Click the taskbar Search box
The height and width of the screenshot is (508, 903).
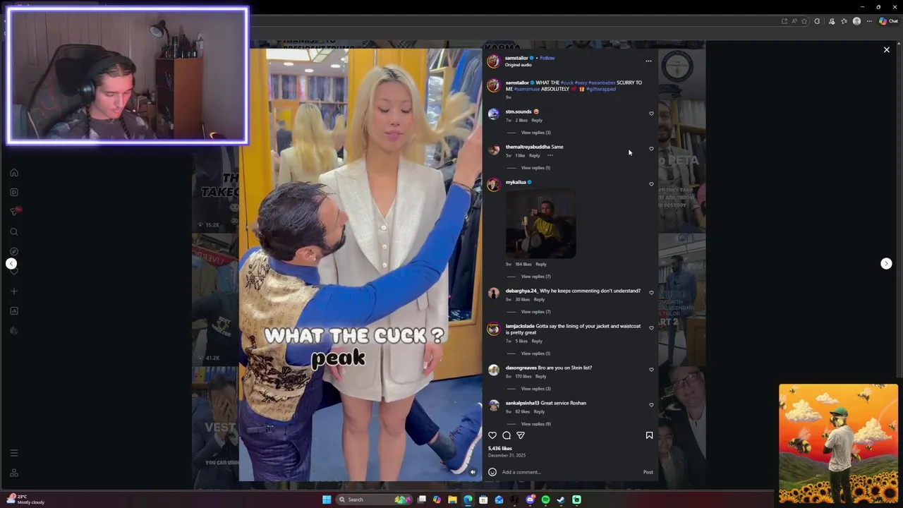374,500
